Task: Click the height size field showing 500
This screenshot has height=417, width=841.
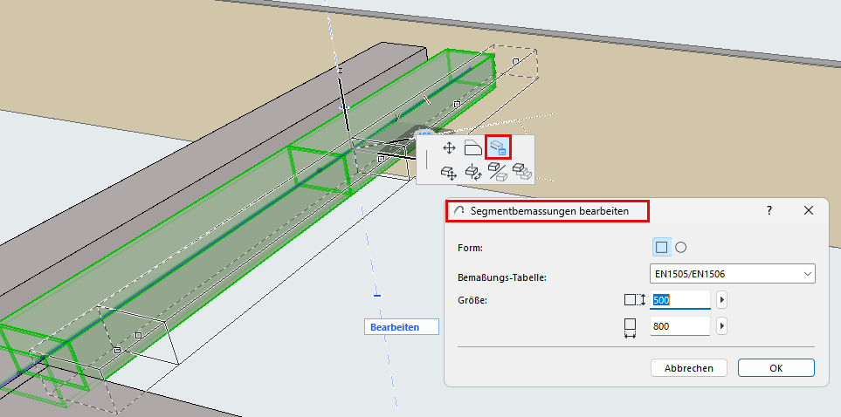Action: tap(680, 300)
